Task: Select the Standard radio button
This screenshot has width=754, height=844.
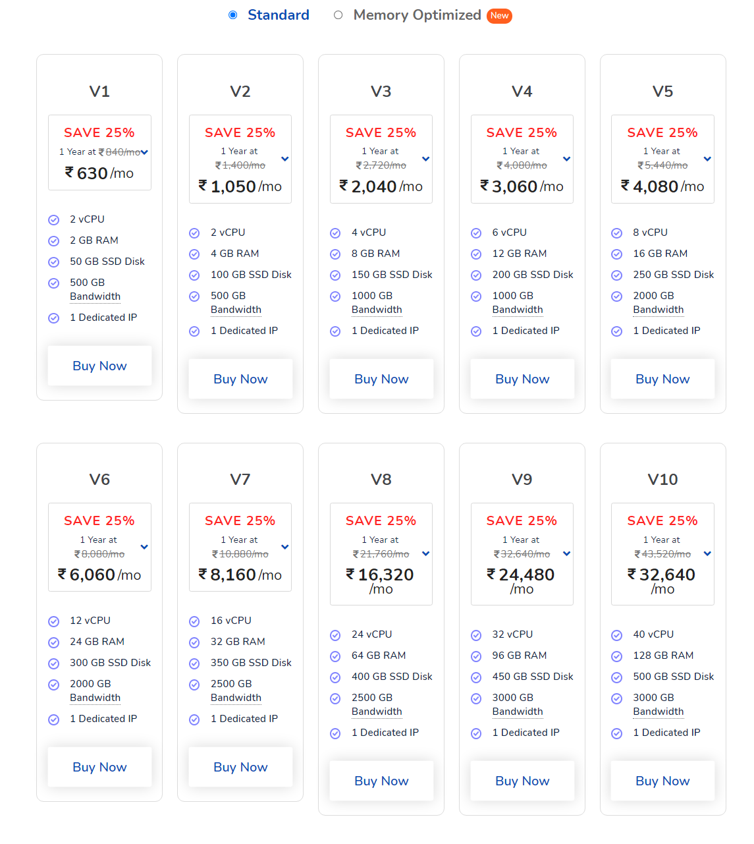Action: (233, 15)
